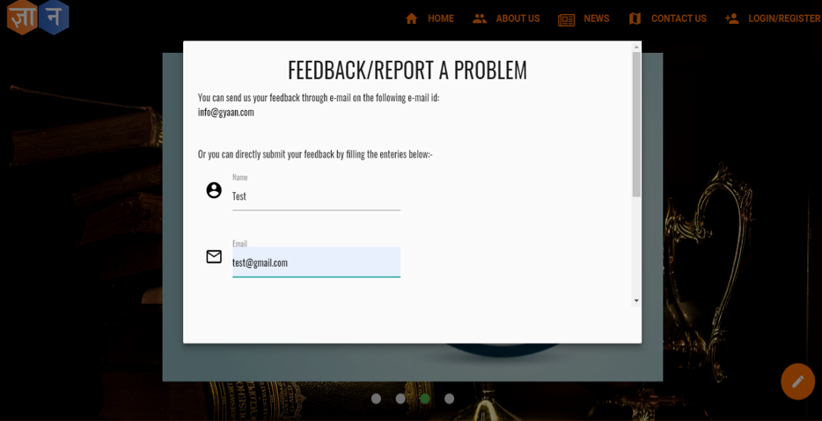Click the Contact Us map icon
The height and width of the screenshot is (421, 822).
(635, 18)
